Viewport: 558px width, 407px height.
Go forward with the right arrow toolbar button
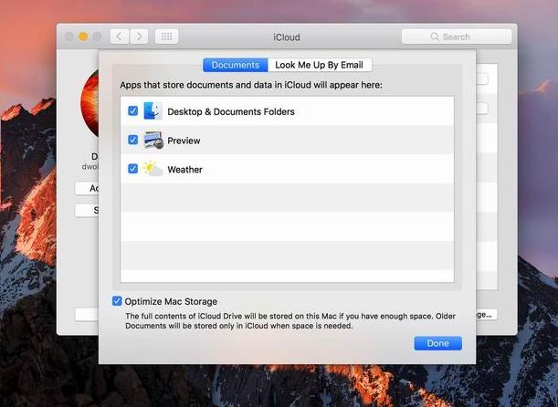pos(139,37)
